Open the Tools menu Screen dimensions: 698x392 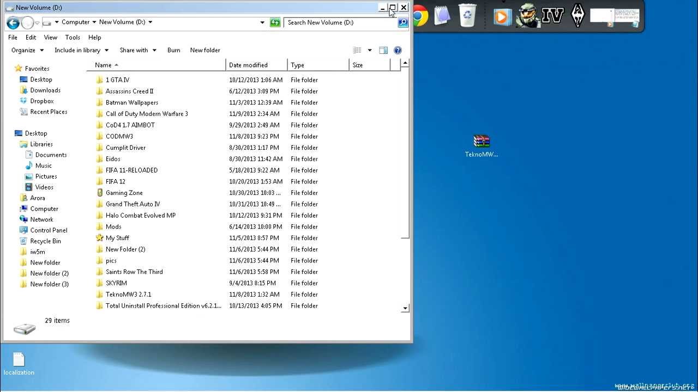tap(73, 37)
